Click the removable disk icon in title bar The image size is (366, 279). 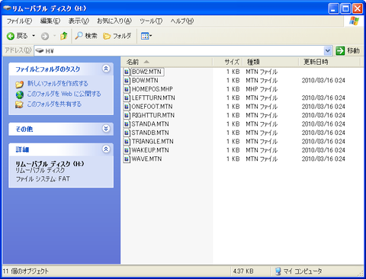click(x=8, y=8)
